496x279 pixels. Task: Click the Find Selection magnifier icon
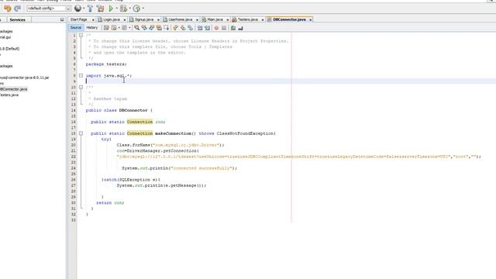(x=136, y=28)
